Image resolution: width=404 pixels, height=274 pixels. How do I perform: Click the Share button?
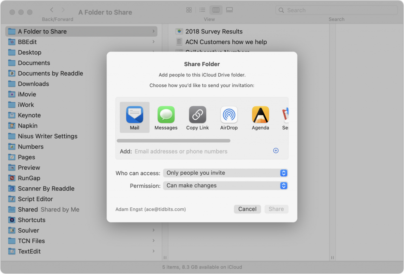[x=276, y=209]
